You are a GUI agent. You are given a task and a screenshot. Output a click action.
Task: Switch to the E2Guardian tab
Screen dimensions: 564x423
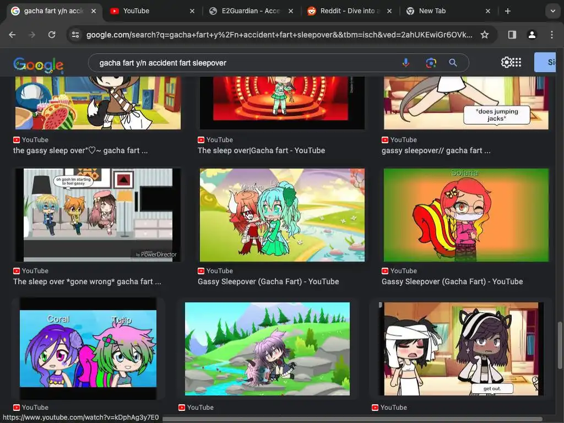tap(251, 11)
